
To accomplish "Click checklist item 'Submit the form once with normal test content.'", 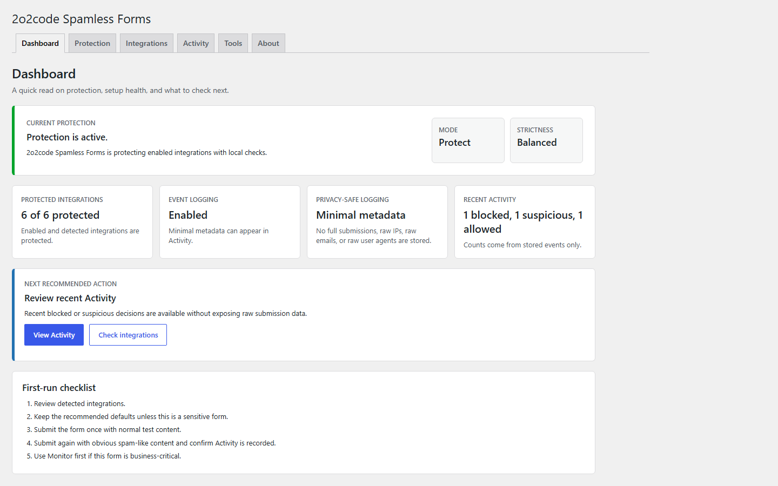I will tap(108, 430).
